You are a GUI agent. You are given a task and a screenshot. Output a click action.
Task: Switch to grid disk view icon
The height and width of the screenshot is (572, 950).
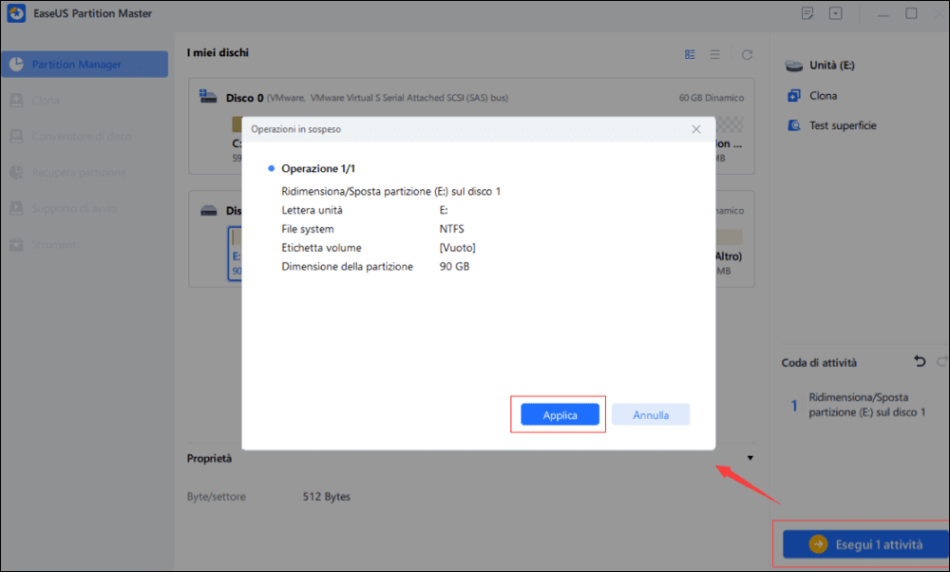(x=690, y=54)
